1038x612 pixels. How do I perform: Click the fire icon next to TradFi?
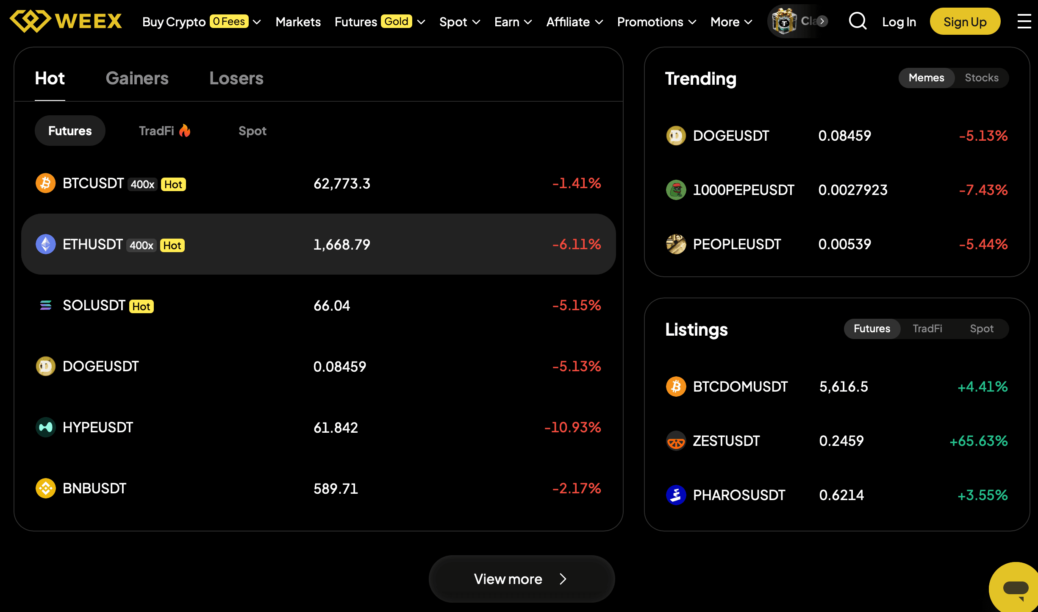click(x=185, y=131)
